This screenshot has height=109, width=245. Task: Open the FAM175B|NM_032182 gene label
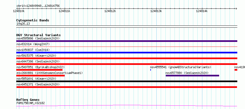tap(31, 103)
